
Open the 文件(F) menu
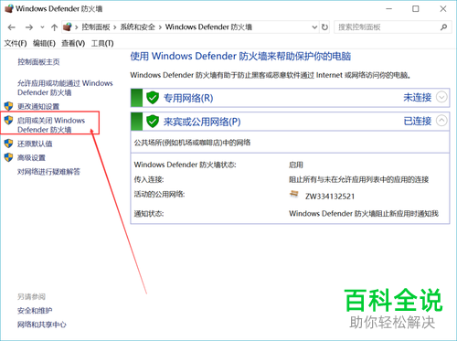(16, 43)
